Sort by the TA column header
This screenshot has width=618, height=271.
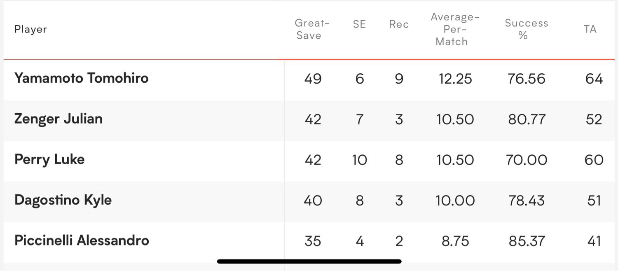point(590,29)
